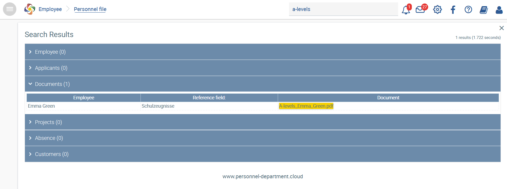Image resolution: width=507 pixels, height=189 pixels.
Task: Expand the Employee (0) results section
Action: pyautogui.click(x=262, y=52)
